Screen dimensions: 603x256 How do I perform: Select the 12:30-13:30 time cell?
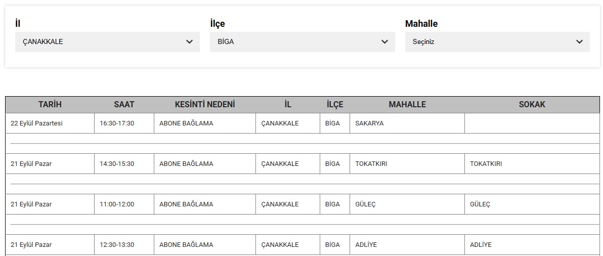click(x=124, y=245)
